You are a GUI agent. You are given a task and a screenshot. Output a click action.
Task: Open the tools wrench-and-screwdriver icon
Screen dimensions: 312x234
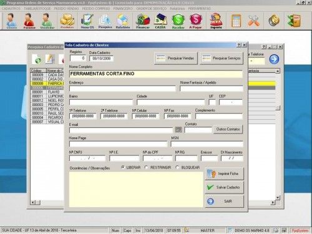(254, 21)
